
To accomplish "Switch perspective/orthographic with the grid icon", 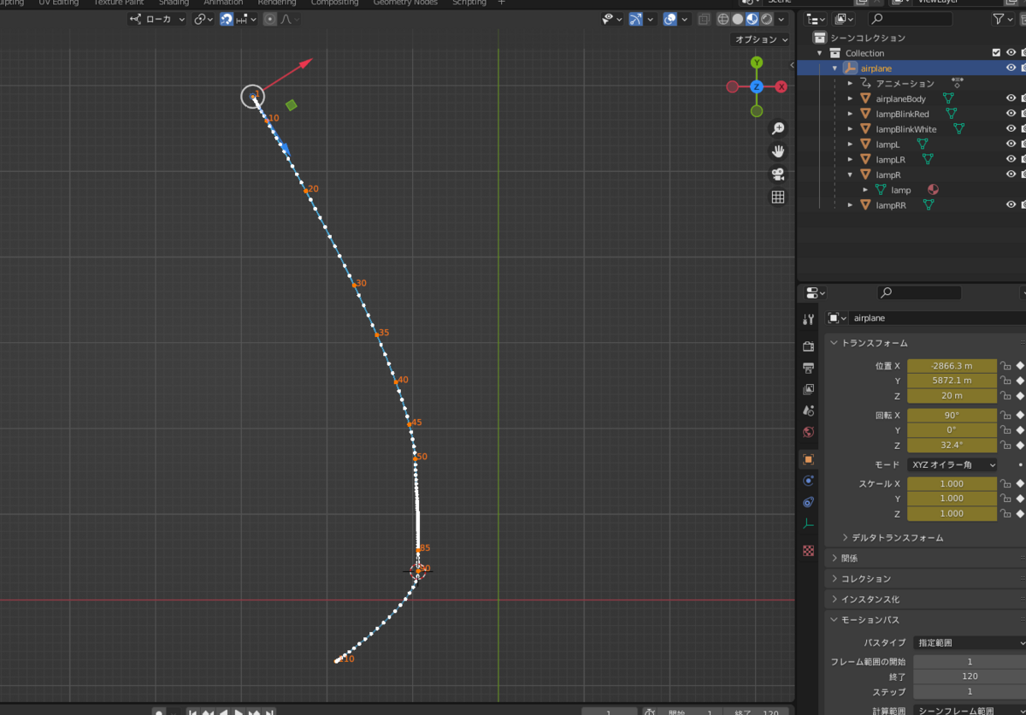I will pos(778,198).
